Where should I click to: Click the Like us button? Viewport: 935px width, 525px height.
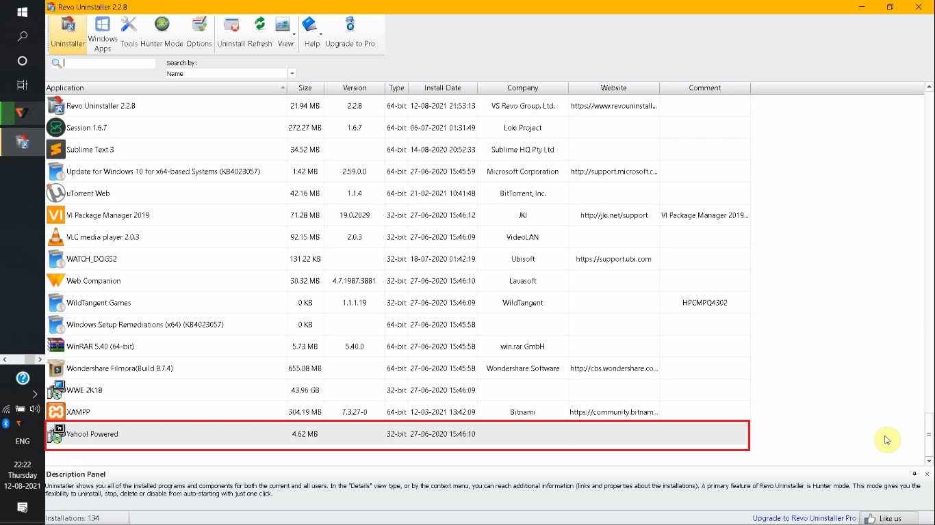point(888,518)
